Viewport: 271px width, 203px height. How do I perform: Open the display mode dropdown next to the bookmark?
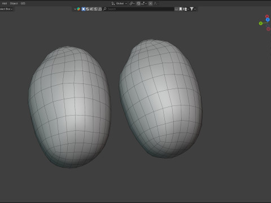coord(186,9)
